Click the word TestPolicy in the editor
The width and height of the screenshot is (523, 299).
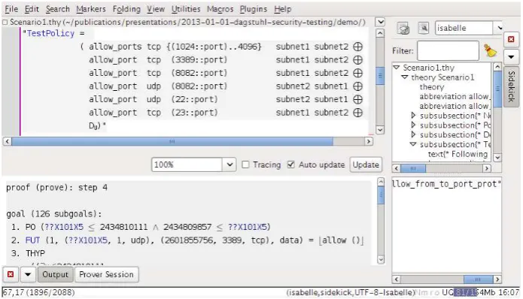click(x=50, y=33)
